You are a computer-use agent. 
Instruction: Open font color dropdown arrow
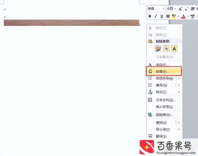[188, 16]
